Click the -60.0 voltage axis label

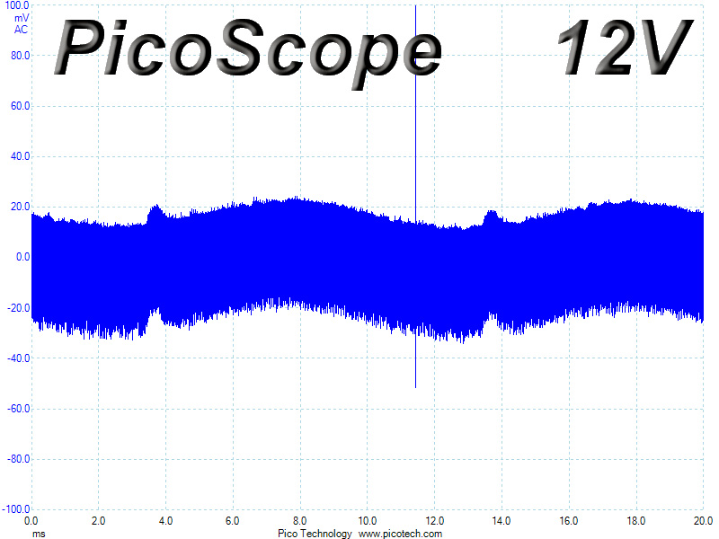[18, 409]
